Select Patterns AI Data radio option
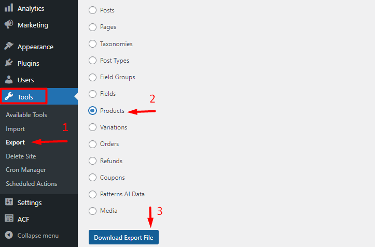 click(x=93, y=194)
